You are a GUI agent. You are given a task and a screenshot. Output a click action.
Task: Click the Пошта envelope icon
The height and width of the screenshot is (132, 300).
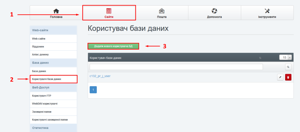[161, 11]
